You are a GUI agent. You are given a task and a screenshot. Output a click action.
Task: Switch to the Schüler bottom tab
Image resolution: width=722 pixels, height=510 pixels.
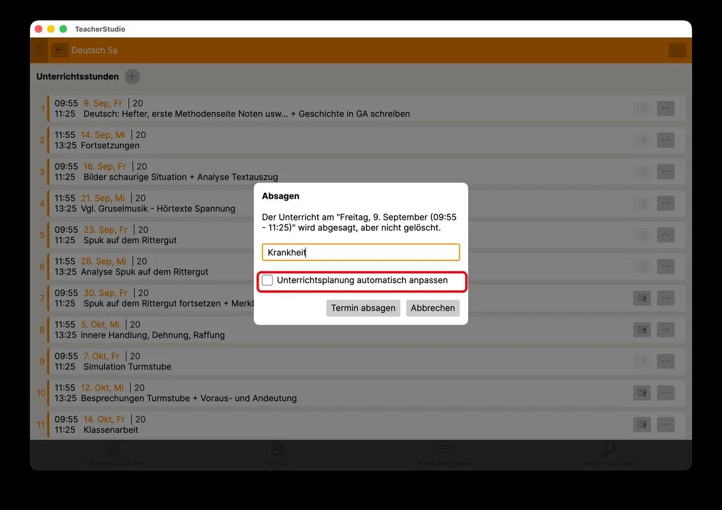[x=278, y=455]
